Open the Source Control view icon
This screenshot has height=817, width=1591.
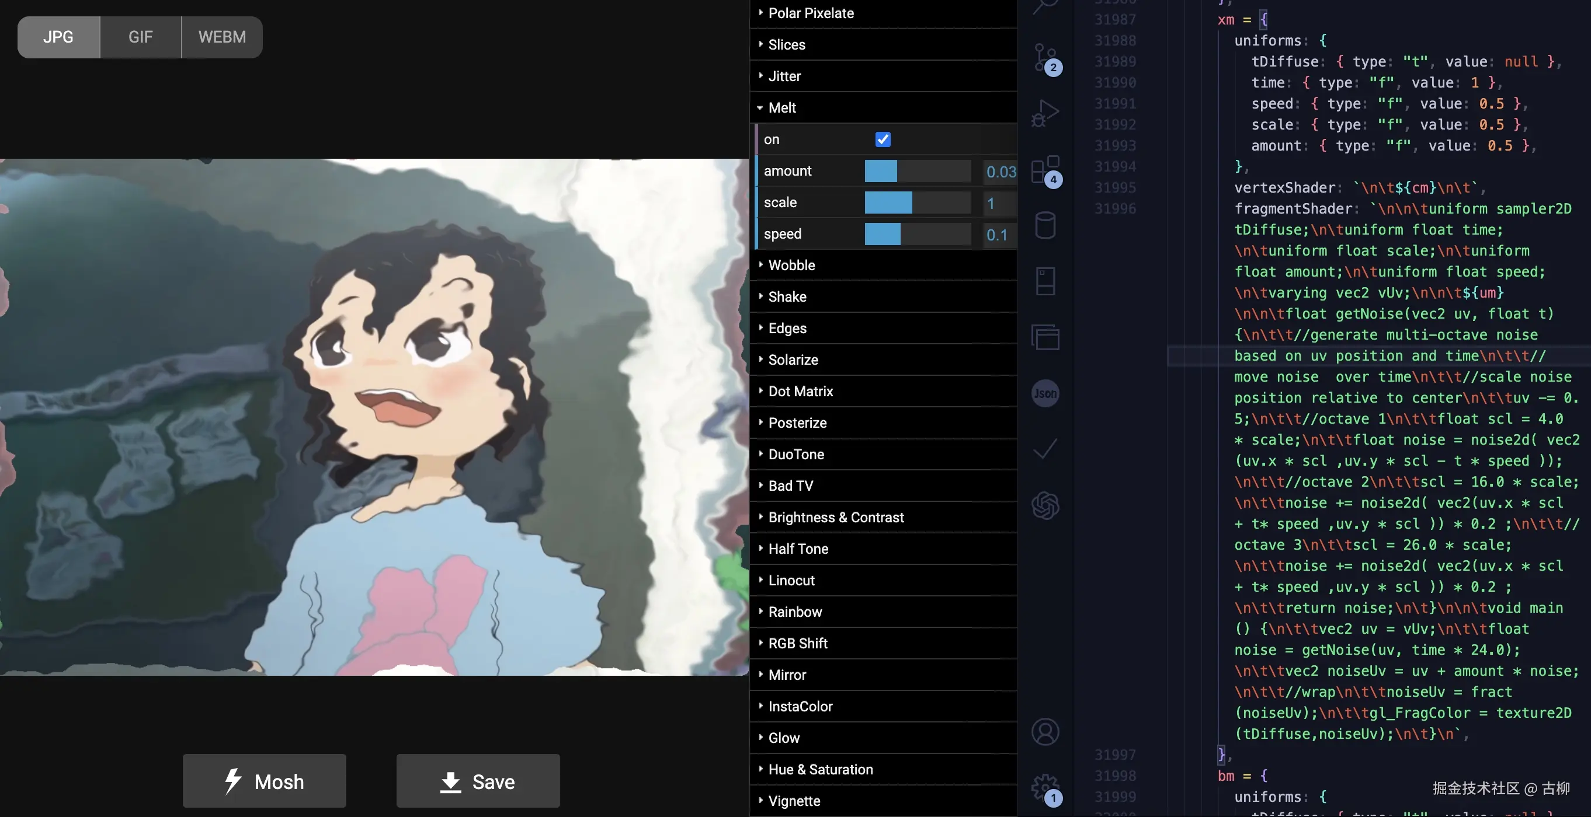tap(1045, 58)
